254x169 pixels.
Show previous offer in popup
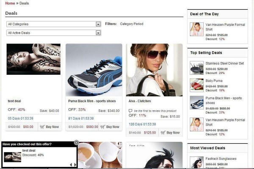coord(71,165)
